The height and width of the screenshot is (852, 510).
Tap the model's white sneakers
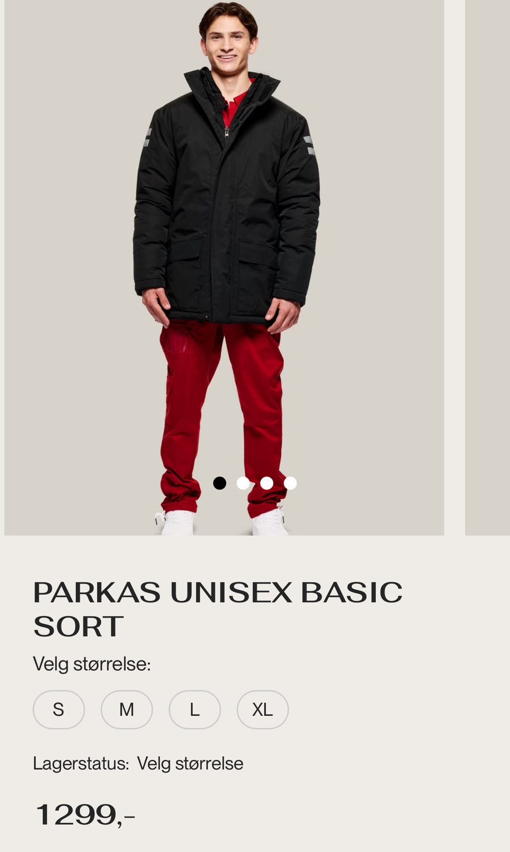point(223,522)
